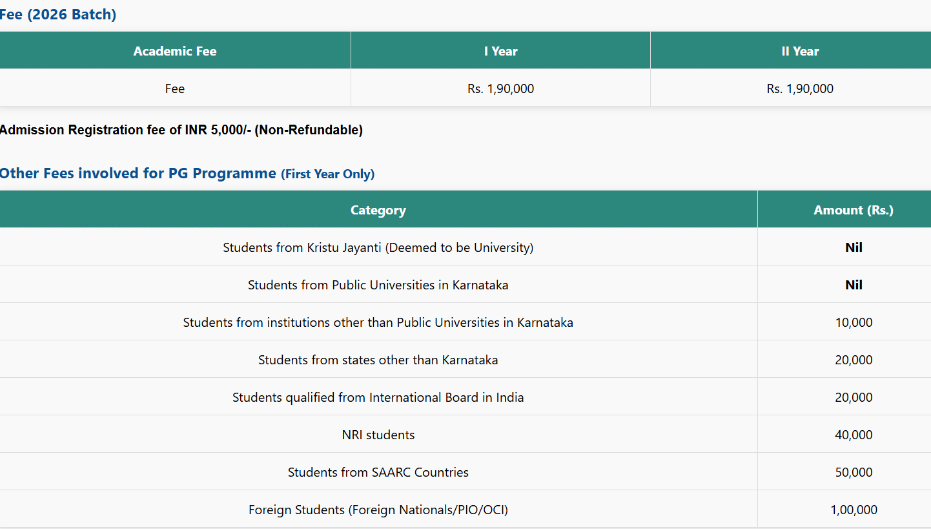This screenshot has height=529, width=931.
Task: Select the Kristu Jayanti students row
Action: [x=378, y=247]
